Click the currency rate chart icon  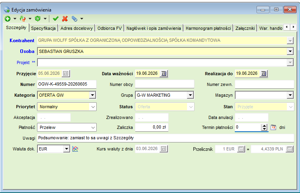click(x=75, y=149)
